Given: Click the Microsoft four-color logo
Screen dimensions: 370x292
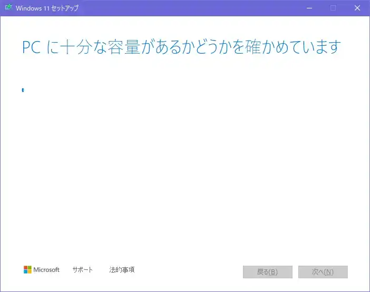Looking at the screenshot, I should point(28,270).
